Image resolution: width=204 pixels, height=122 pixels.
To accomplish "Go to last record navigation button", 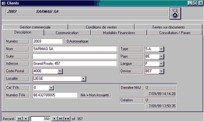I will [61, 119].
